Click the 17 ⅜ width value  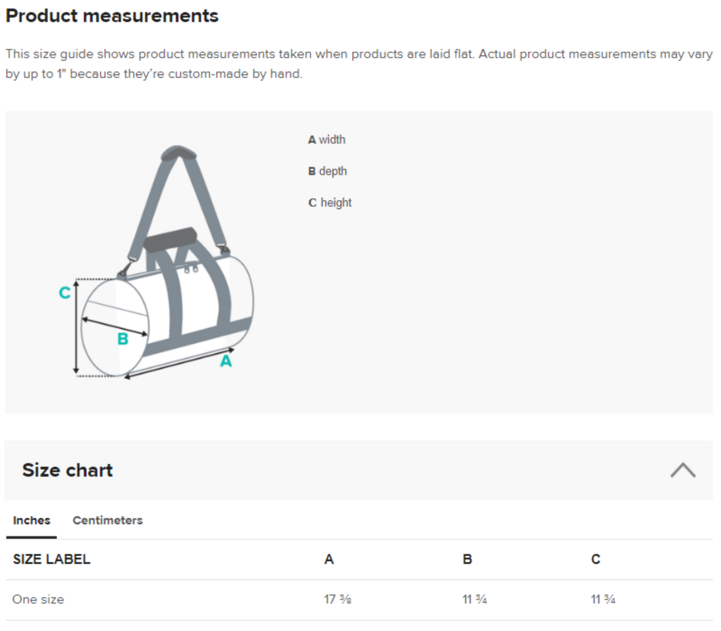(x=337, y=599)
